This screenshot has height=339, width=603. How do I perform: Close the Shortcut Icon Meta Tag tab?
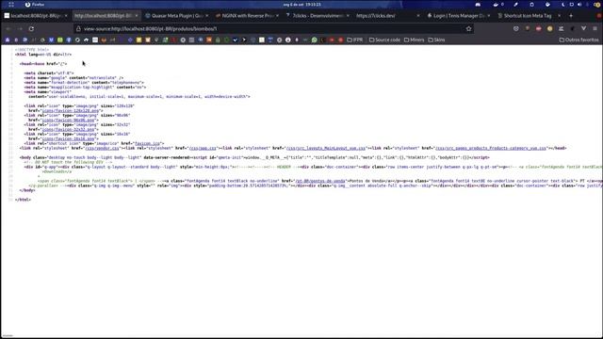[x=559, y=16]
